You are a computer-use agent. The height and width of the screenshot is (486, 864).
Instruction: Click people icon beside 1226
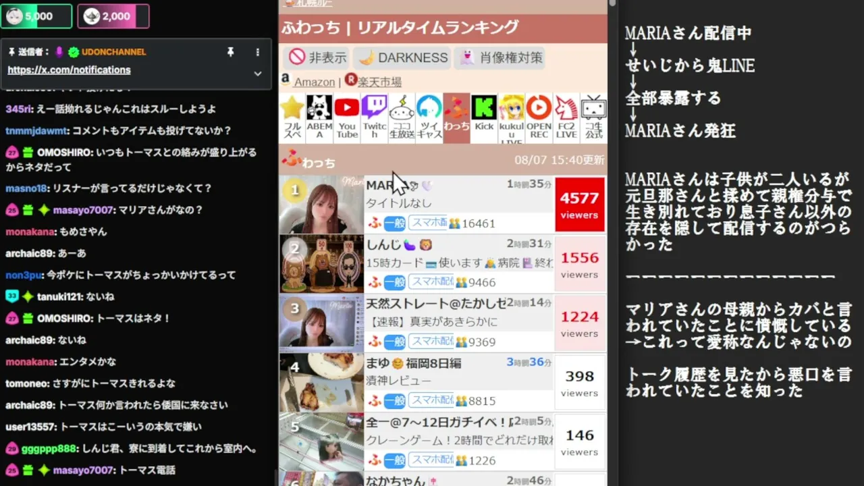pyautogui.click(x=462, y=461)
